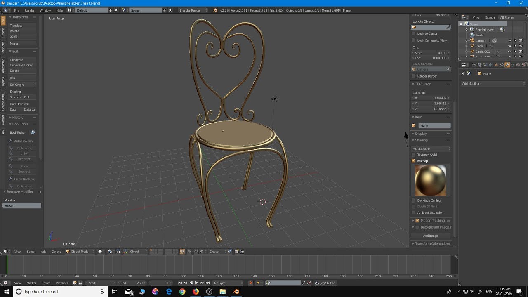The height and width of the screenshot is (297, 528).
Task: Expand the RenderLayers tree item in outliner
Action: 467,30
